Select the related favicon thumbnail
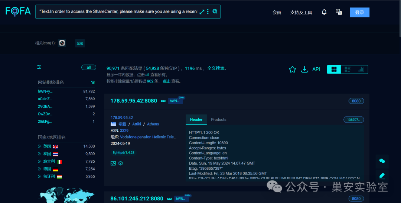Screen dimensions: 401x203 (x=62, y=43)
